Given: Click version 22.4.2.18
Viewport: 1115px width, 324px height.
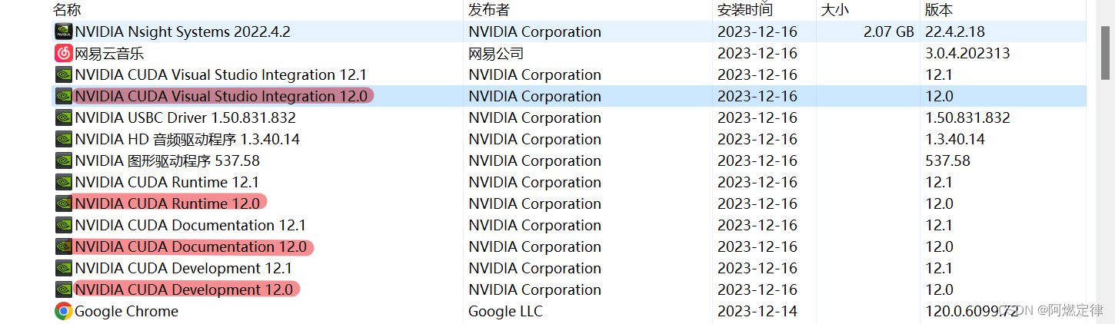Looking at the screenshot, I should (955, 31).
